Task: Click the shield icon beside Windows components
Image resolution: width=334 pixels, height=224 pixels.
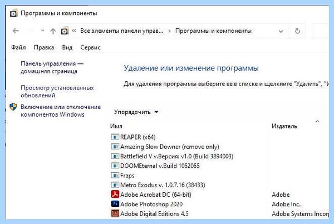Action: 13,107
